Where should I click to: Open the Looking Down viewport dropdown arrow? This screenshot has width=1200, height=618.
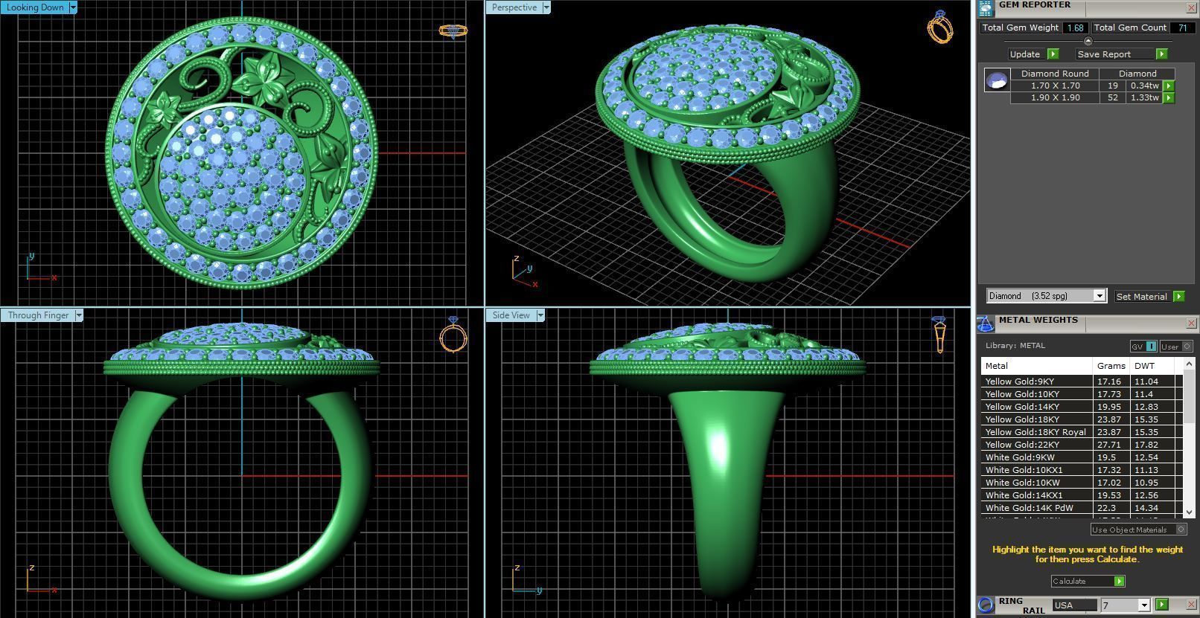coord(72,7)
